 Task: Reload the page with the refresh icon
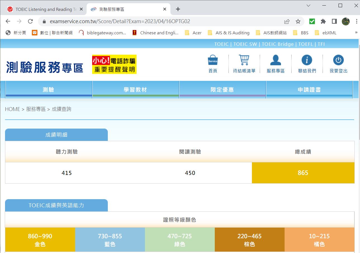(30, 21)
